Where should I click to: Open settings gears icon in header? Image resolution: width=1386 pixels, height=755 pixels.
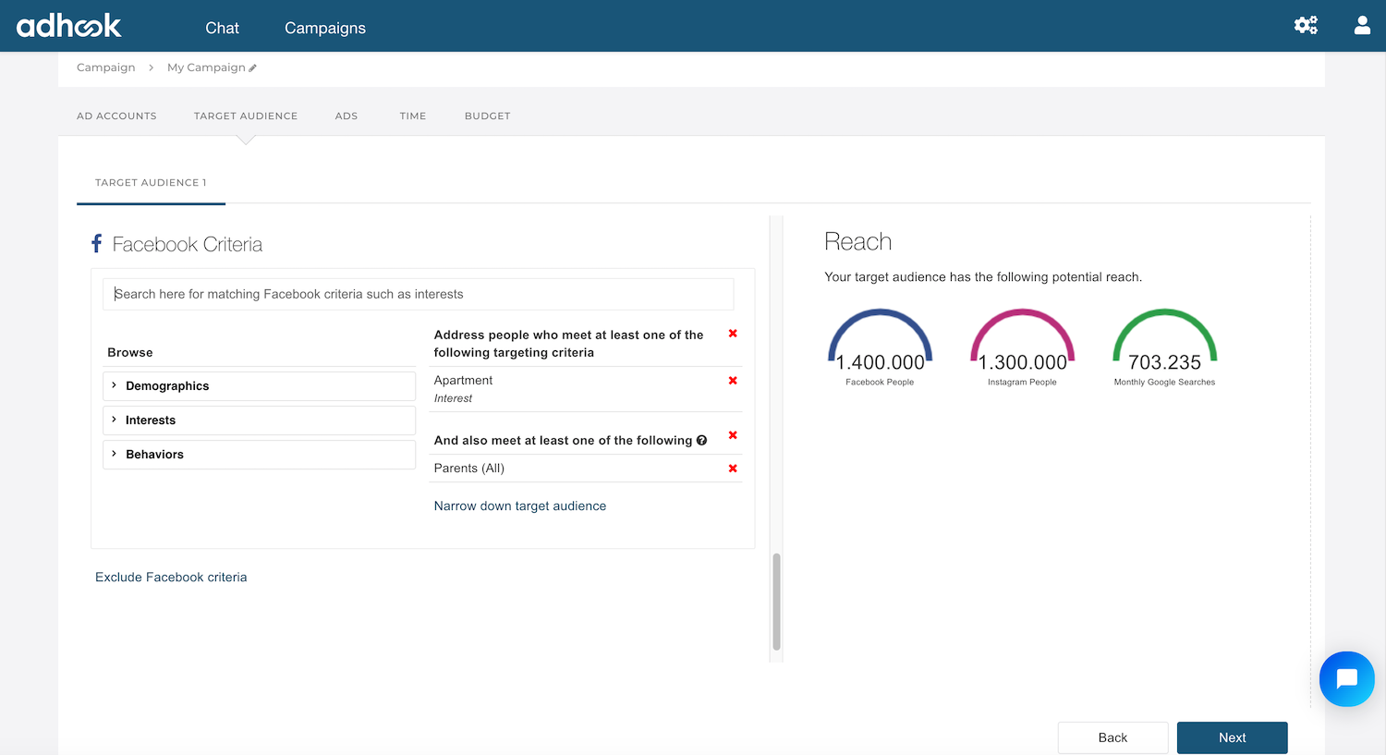pyautogui.click(x=1306, y=25)
